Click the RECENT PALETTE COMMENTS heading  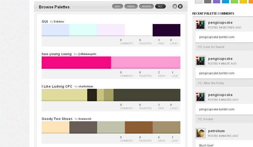(213, 13)
